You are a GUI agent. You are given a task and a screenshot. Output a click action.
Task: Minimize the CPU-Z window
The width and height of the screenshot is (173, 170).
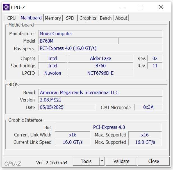point(122,7)
